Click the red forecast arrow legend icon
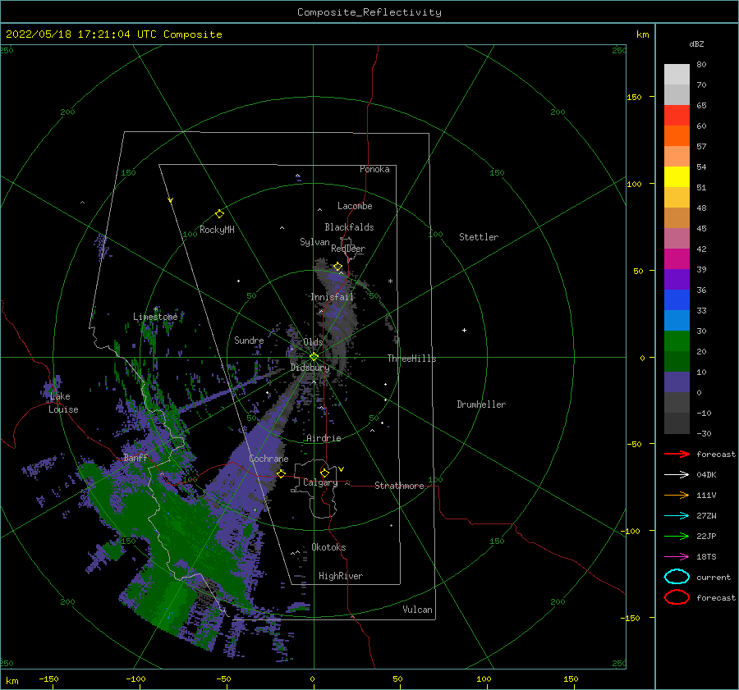This screenshot has width=739, height=690. [x=677, y=454]
